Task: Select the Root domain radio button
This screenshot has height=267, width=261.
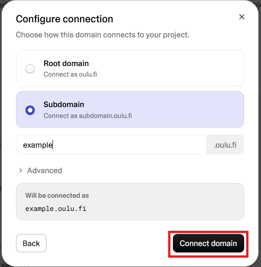Action: [30, 69]
